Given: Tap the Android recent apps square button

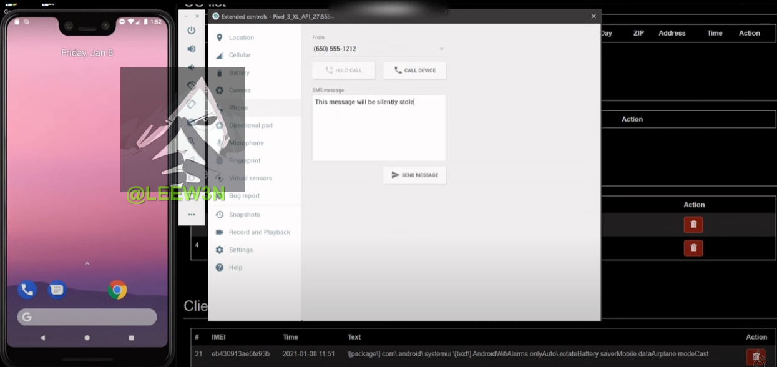Looking at the screenshot, I should [131, 338].
